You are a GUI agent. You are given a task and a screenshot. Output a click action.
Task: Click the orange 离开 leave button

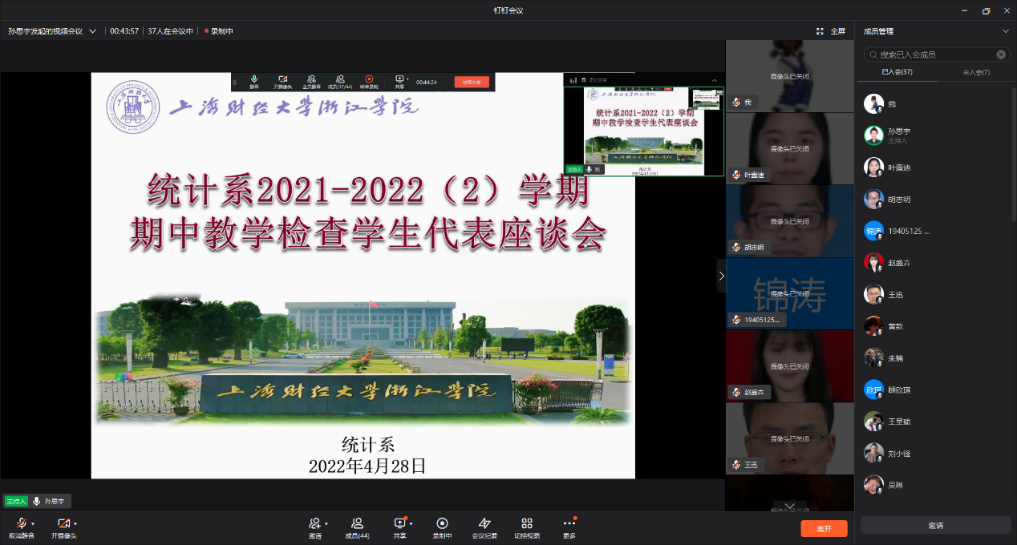[823, 529]
